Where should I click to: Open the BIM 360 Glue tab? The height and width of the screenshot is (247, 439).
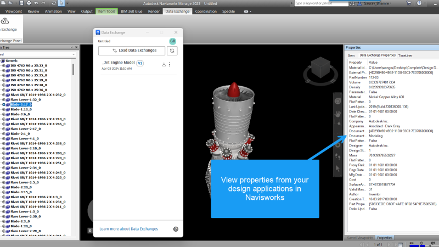(x=132, y=11)
